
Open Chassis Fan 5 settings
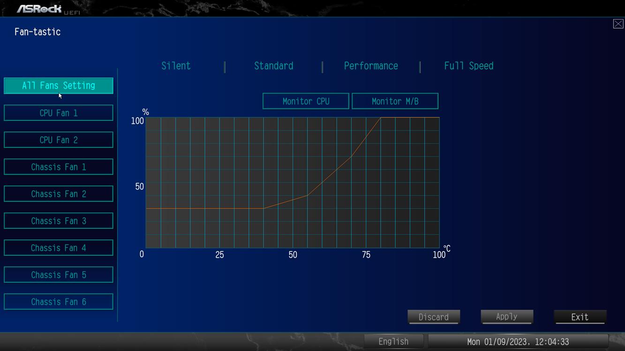tap(59, 275)
